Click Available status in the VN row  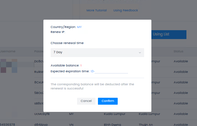coord(181,125)
